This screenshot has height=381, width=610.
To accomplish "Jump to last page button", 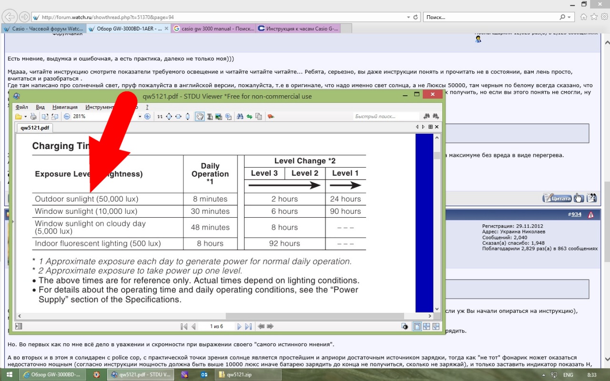I will coord(248,326).
